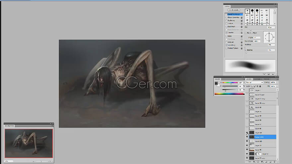
Task: Delete layer trash icon
Action: click(x=274, y=162)
